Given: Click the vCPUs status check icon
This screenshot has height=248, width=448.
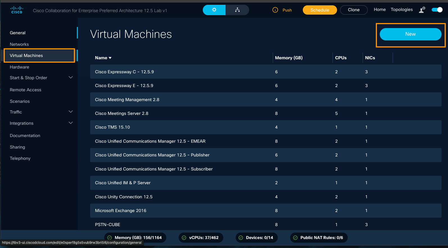Looking at the screenshot, I should click(184, 238).
